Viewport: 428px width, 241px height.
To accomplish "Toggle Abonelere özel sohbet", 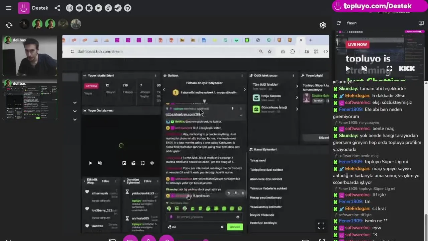I will 266,179.
